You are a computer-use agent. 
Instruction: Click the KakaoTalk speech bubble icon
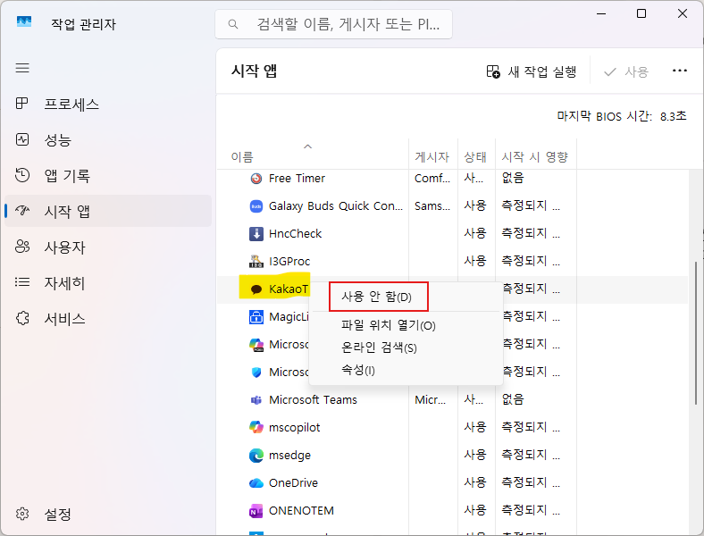pos(256,289)
